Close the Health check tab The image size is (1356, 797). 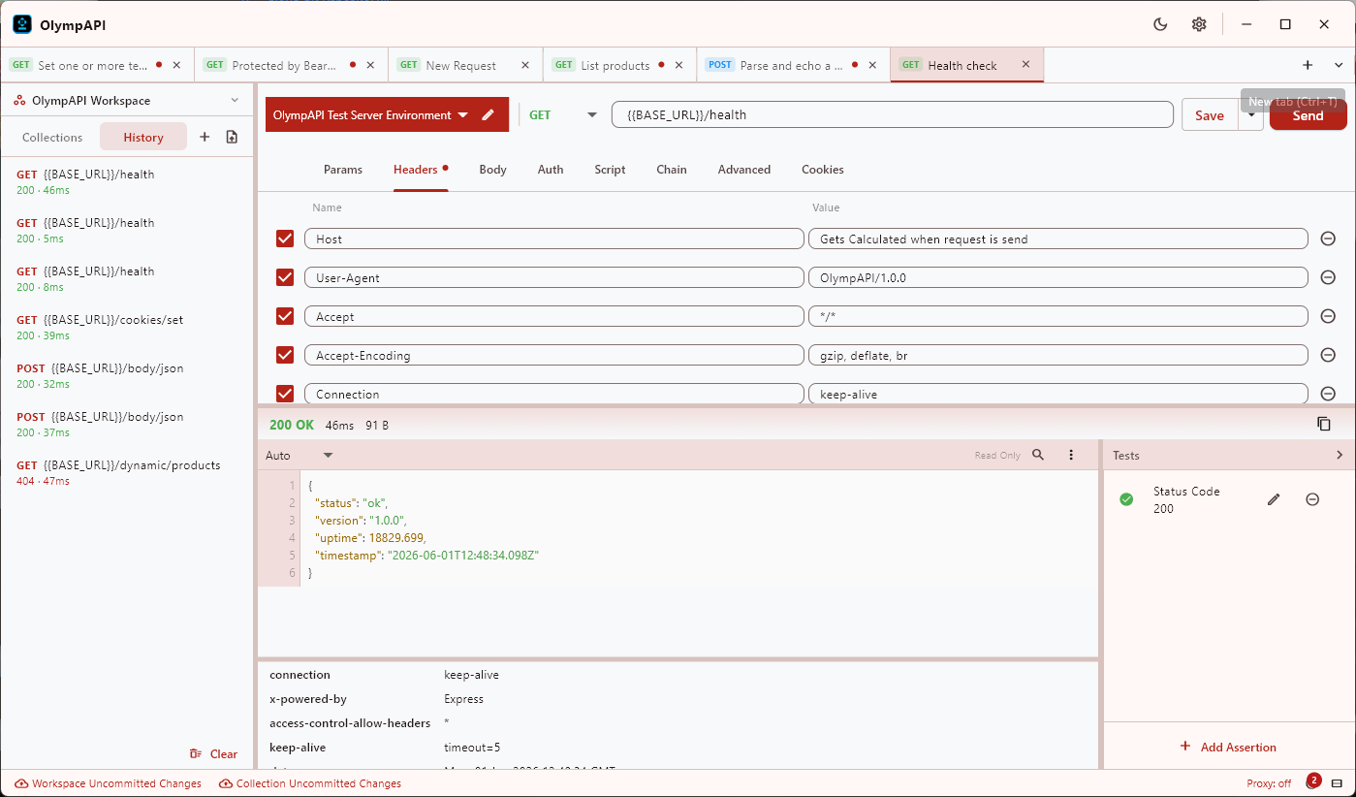(x=1025, y=65)
